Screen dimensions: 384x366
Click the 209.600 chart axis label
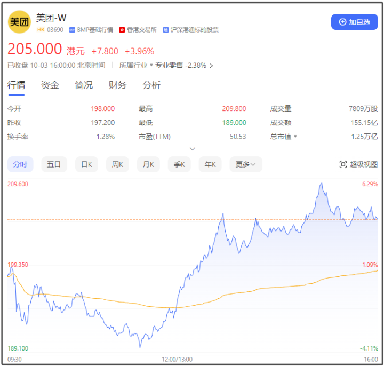click(x=18, y=184)
